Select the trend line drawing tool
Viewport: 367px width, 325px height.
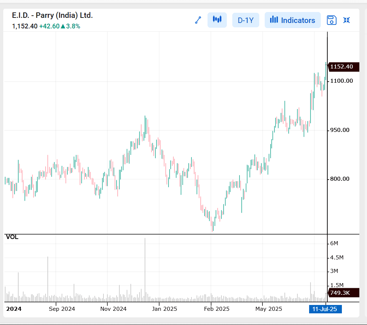tap(198, 20)
